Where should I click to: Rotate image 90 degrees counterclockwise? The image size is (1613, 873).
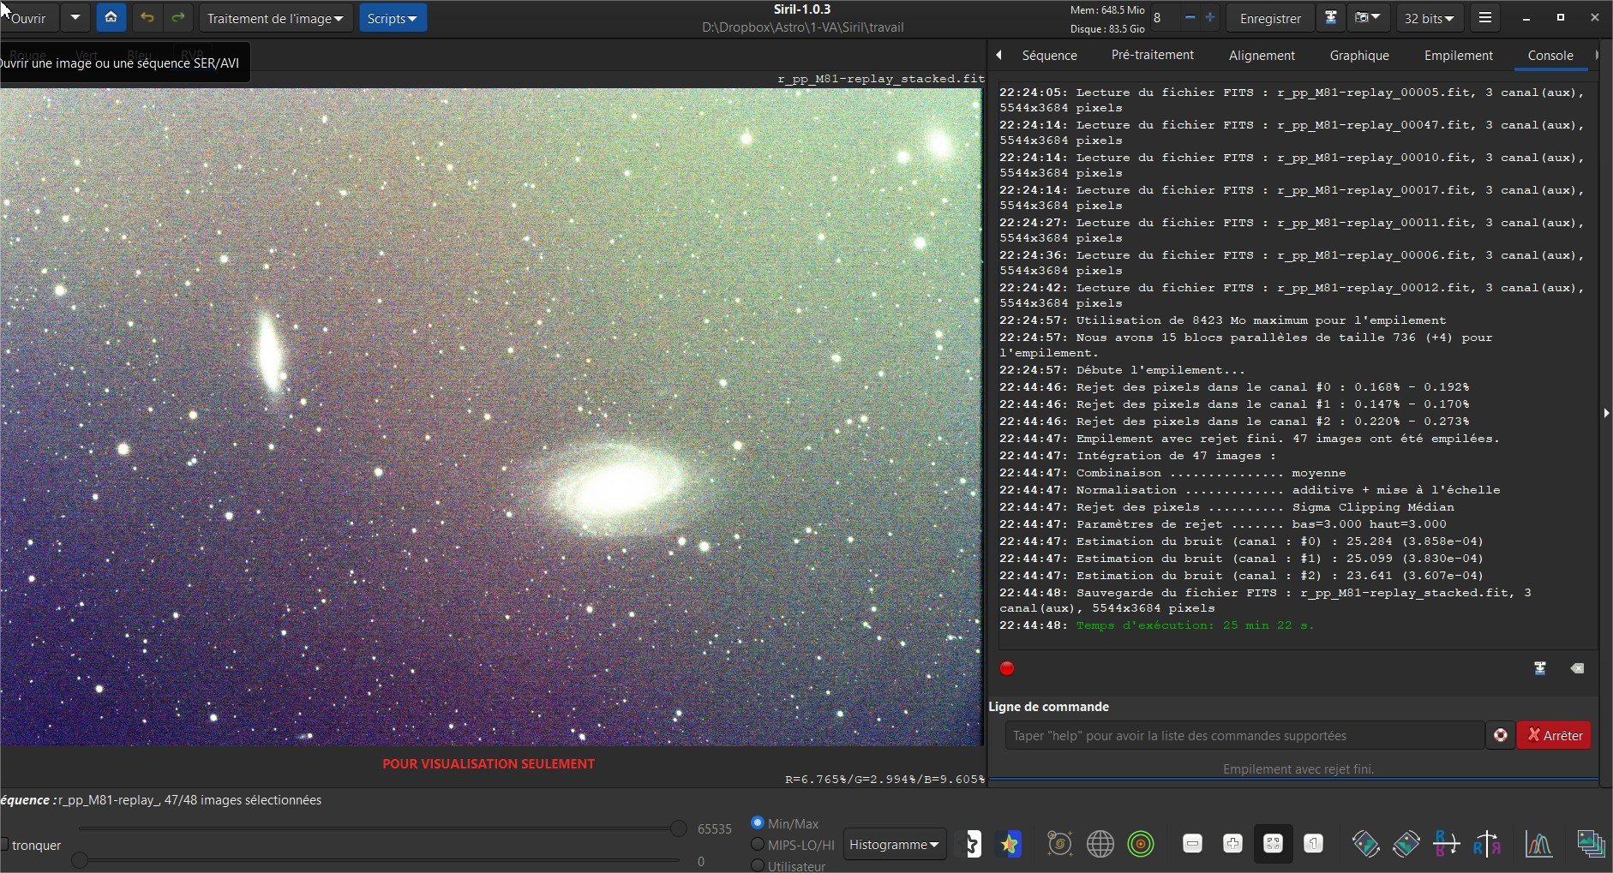[x=1365, y=844]
